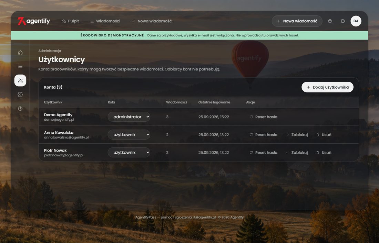The image size is (379, 243).
Task: Click the Administracja breadcrumb label
Action: [x=50, y=51]
